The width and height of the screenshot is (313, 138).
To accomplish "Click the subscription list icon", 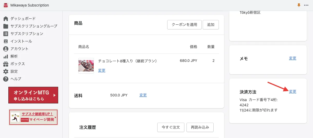I will tap(6, 34).
